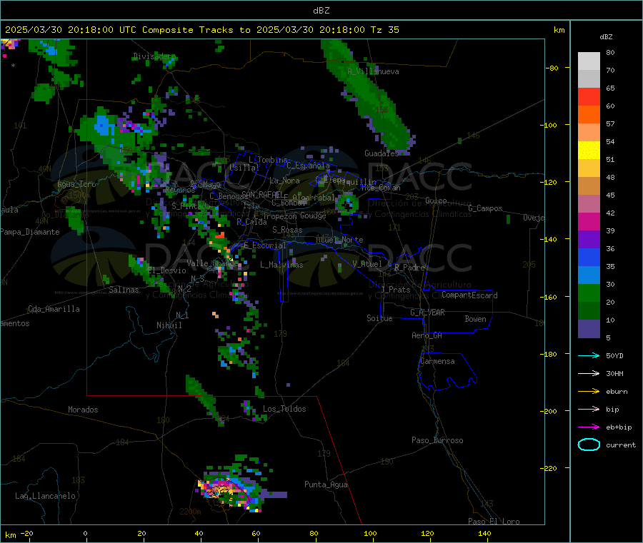
Task: Click the Soitue map label
Action: tap(379, 318)
